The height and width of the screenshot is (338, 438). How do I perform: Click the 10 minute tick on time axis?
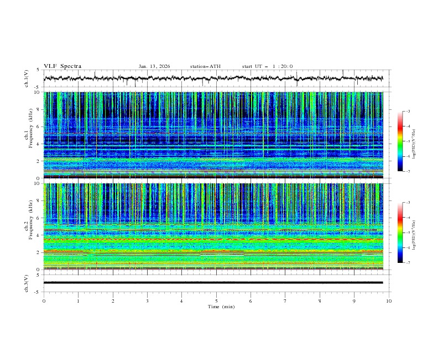point(389,300)
